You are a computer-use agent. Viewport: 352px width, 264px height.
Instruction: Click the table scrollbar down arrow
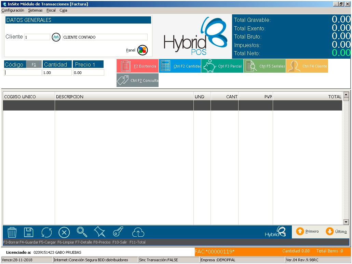[x=346, y=222]
